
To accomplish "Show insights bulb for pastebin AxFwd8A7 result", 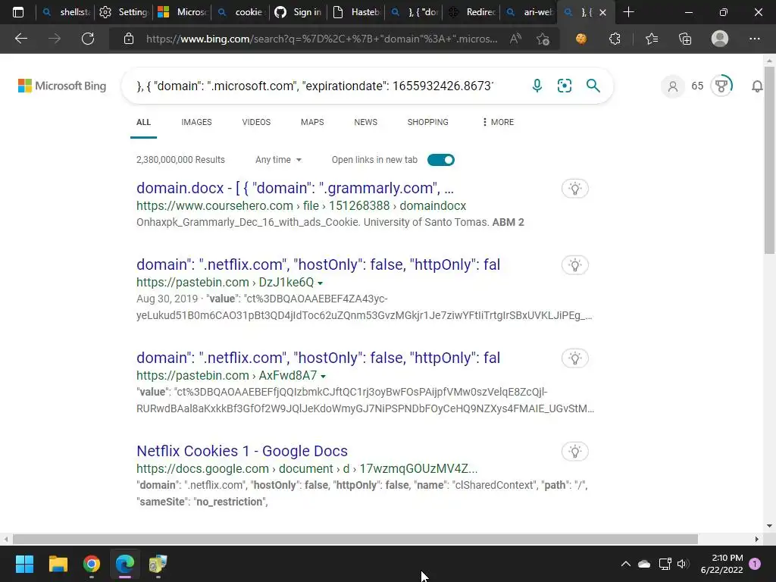I will [575, 358].
